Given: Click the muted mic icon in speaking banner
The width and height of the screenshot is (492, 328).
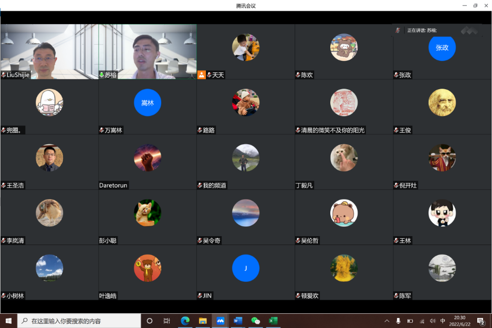Looking at the screenshot, I should (x=399, y=30).
